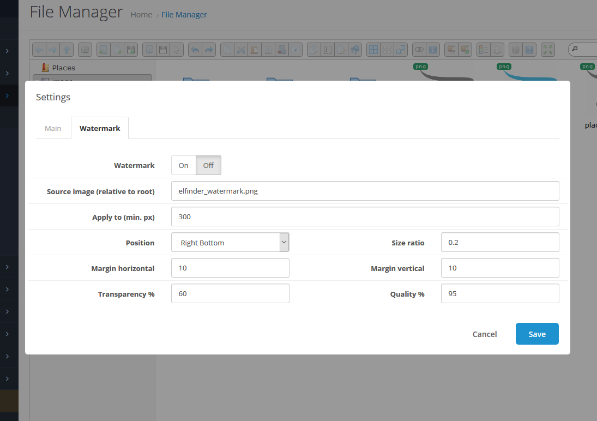
Task: Click the Undo icon in the toolbar
Action: (195, 50)
